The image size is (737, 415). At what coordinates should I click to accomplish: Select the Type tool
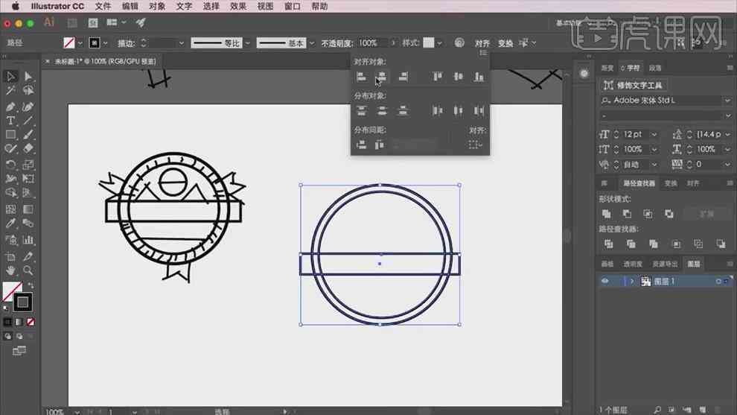coord(11,121)
